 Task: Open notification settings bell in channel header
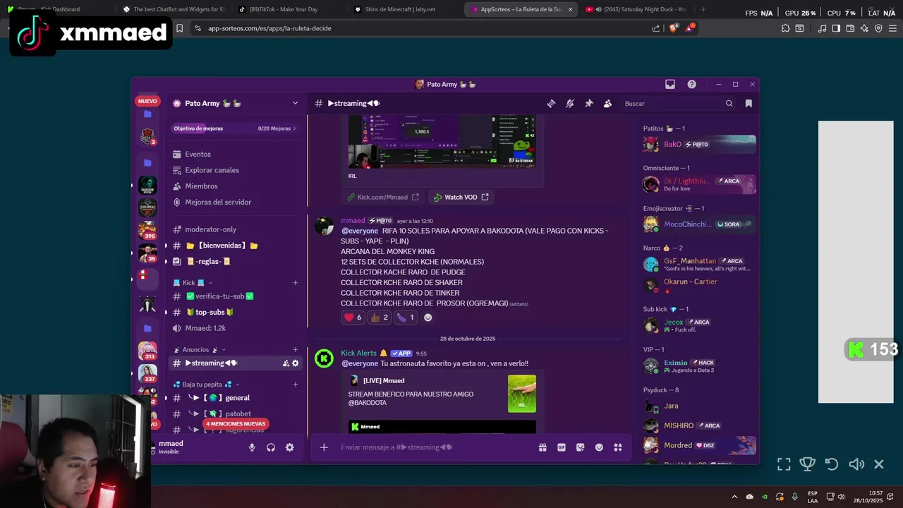(570, 103)
